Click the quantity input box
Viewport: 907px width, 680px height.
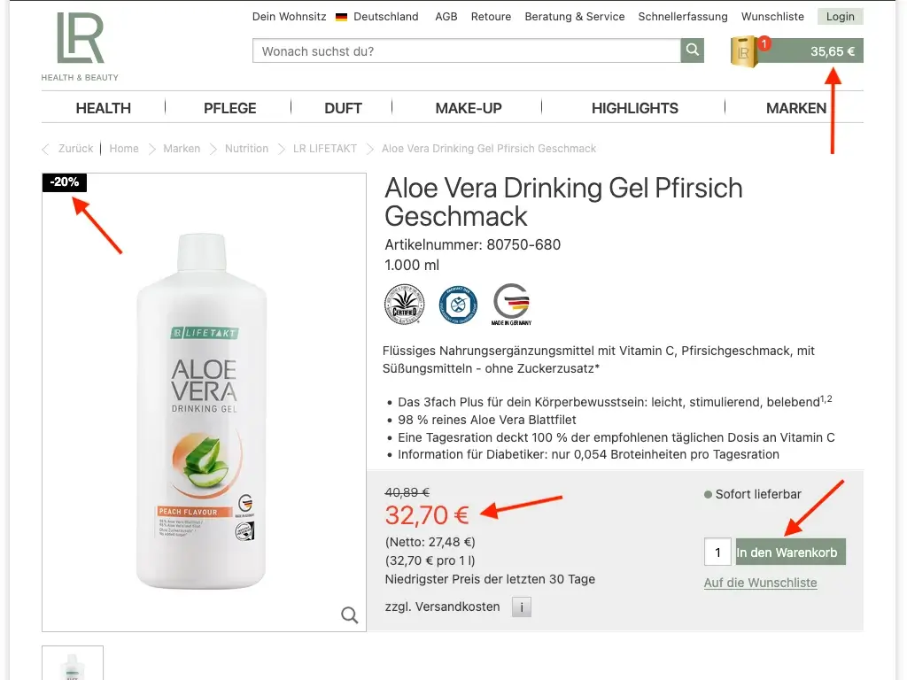pos(717,552)
